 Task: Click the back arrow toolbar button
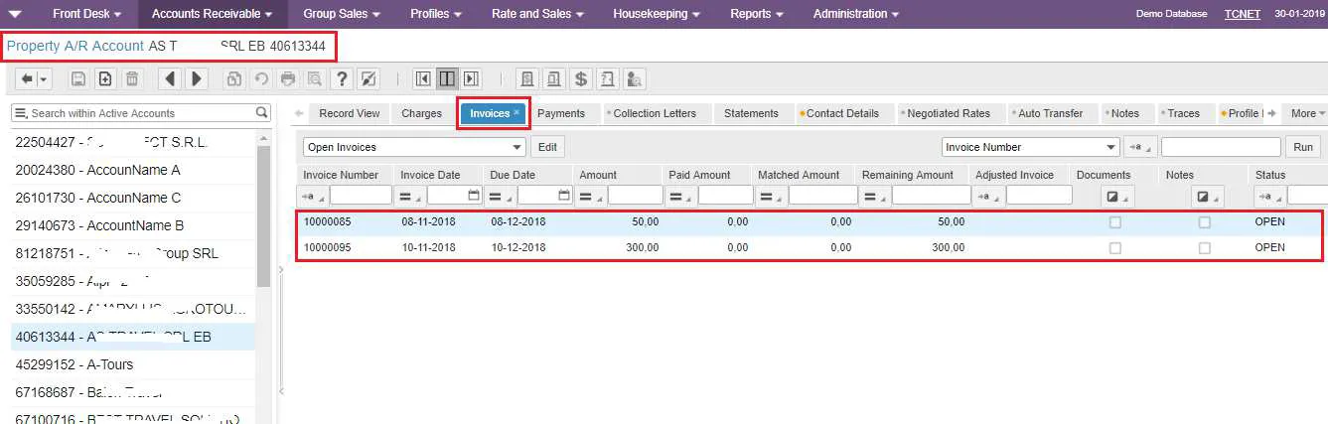(28, 78)
